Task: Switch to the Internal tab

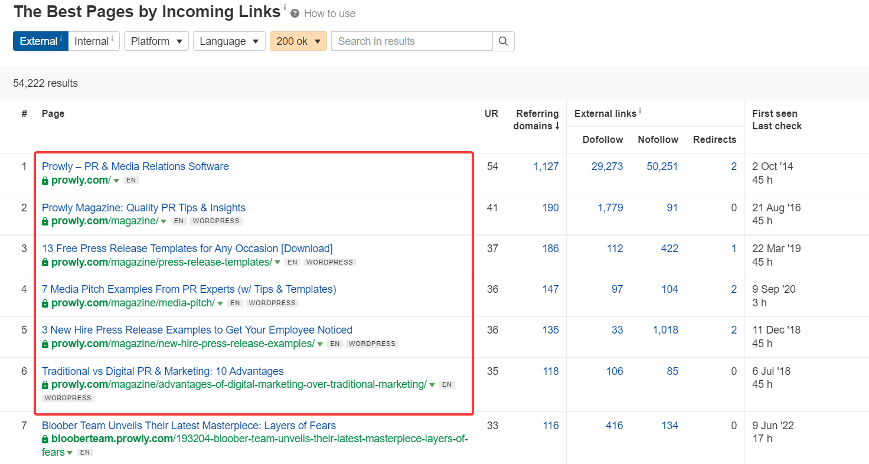Action: (94, 41)
